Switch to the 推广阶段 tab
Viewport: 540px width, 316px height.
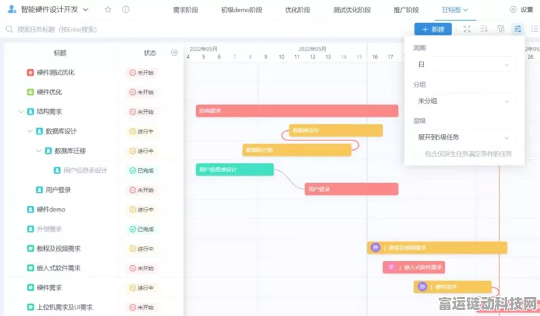[x=406, y=10]
